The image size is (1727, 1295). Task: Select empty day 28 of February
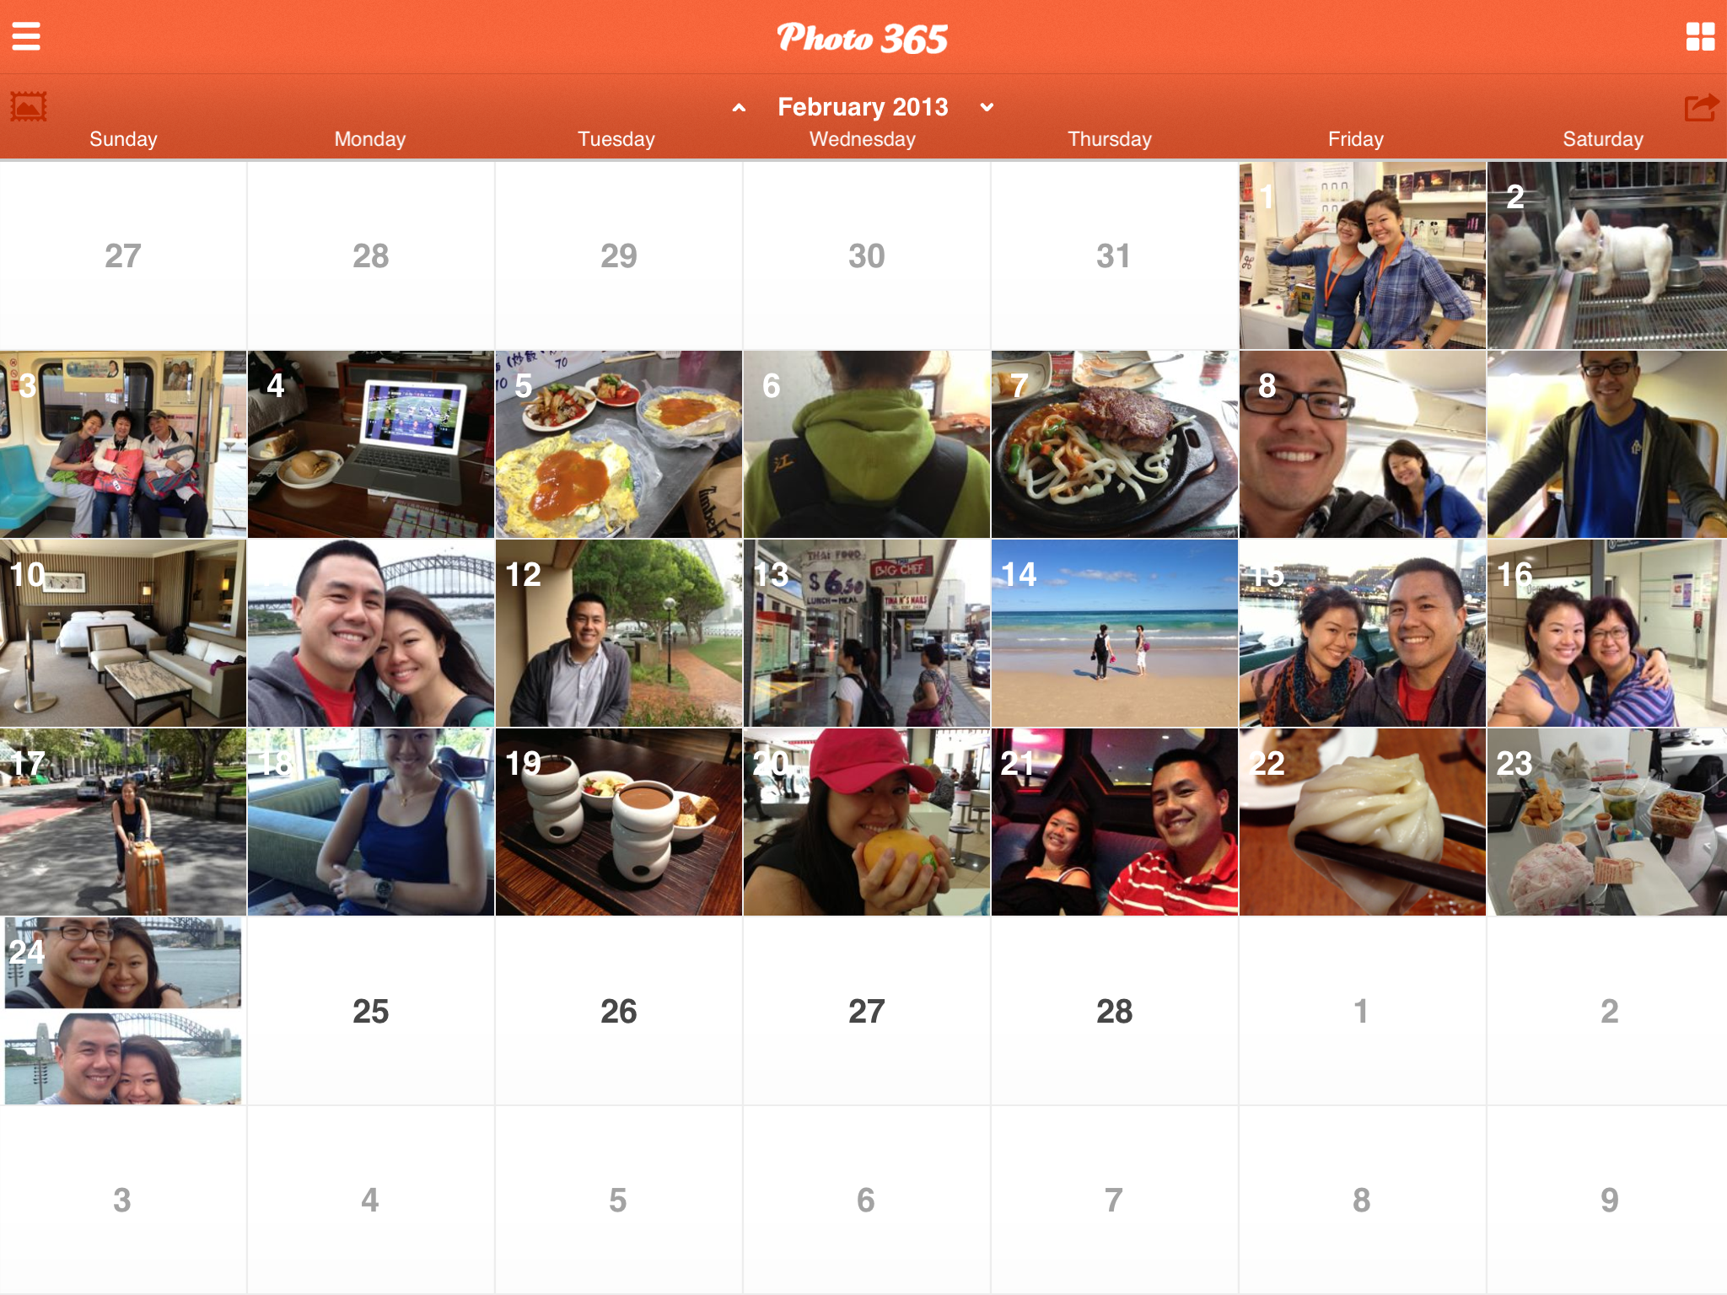(1114, 1011)
